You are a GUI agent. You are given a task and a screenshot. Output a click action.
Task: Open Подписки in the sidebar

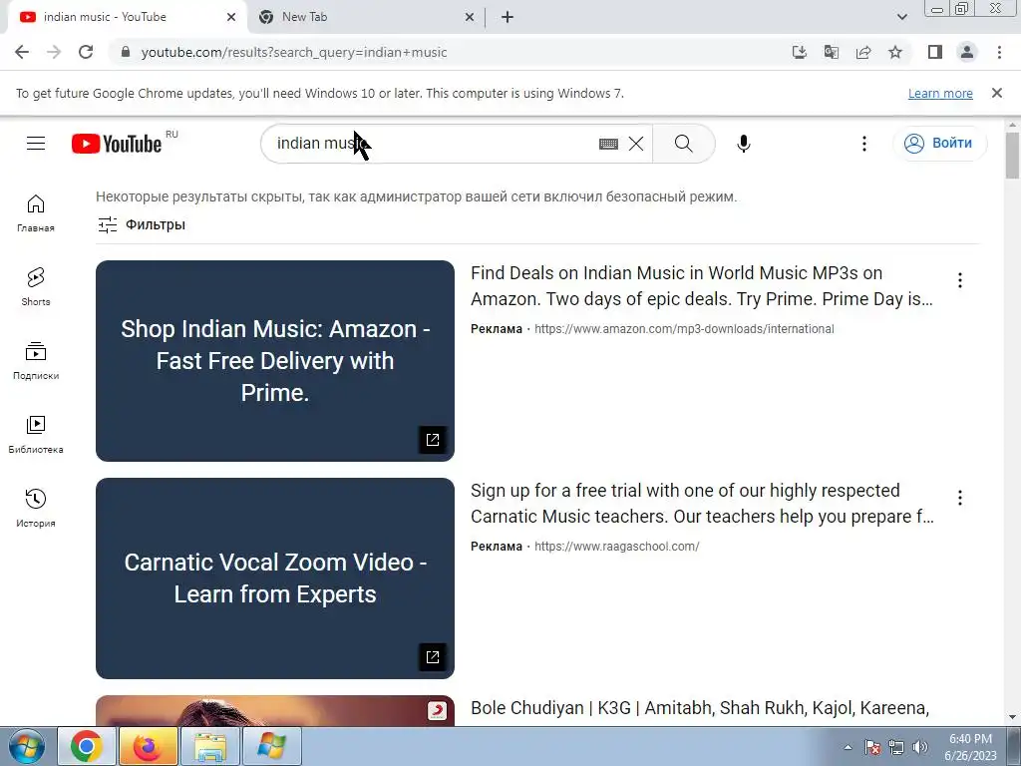point(36,360)
